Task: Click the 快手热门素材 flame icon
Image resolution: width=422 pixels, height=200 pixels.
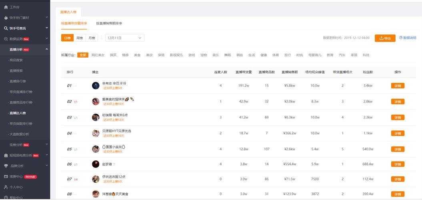Action: click(6, 18)
